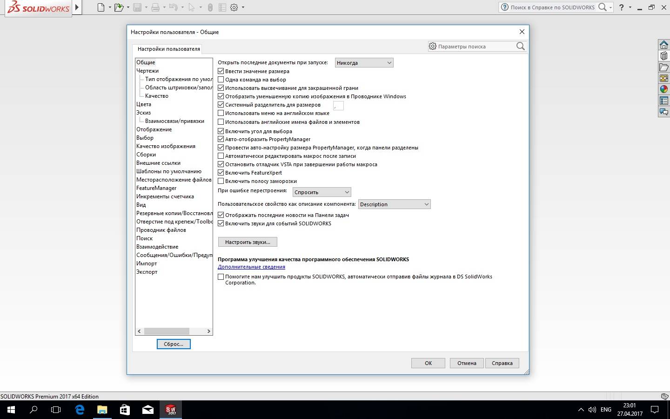Expand the help search type dropdown arrow
Image resolution: width=670 pixels, height=419 pixels.
(610, 7)
